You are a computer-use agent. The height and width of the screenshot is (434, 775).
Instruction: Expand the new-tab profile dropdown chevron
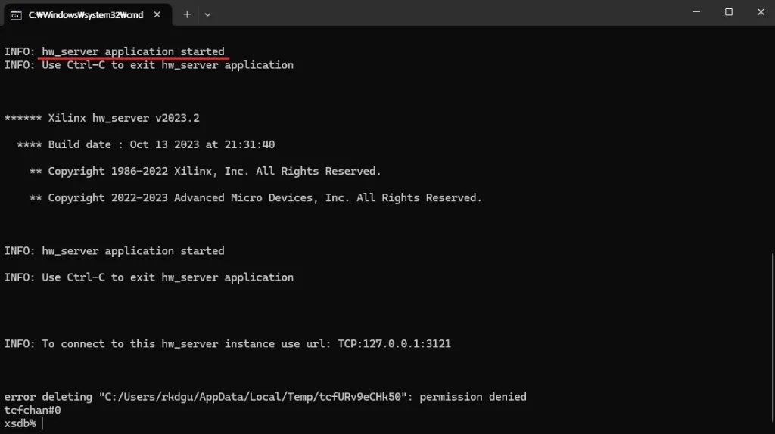coord(207,14)
